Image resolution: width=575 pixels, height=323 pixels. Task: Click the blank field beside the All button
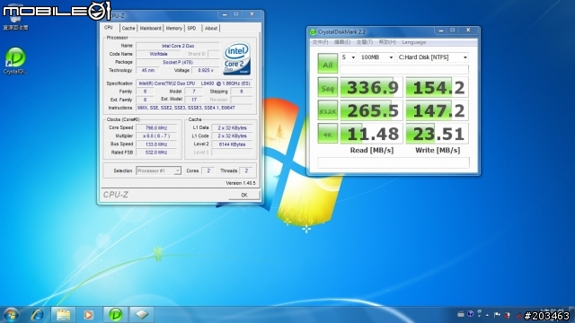tap(404, 70)
